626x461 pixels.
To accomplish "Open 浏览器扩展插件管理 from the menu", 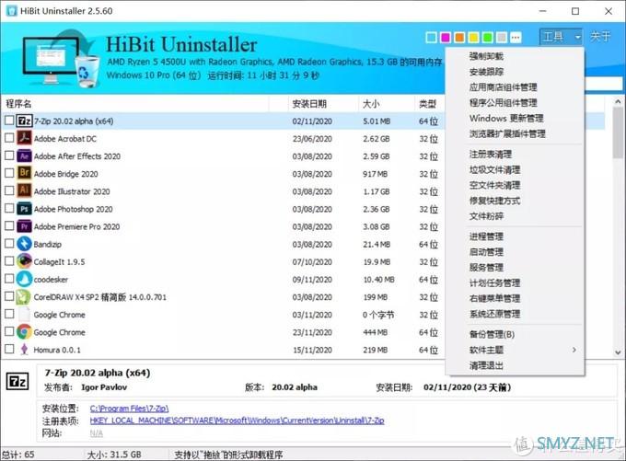I will click(x=506, y=133).
